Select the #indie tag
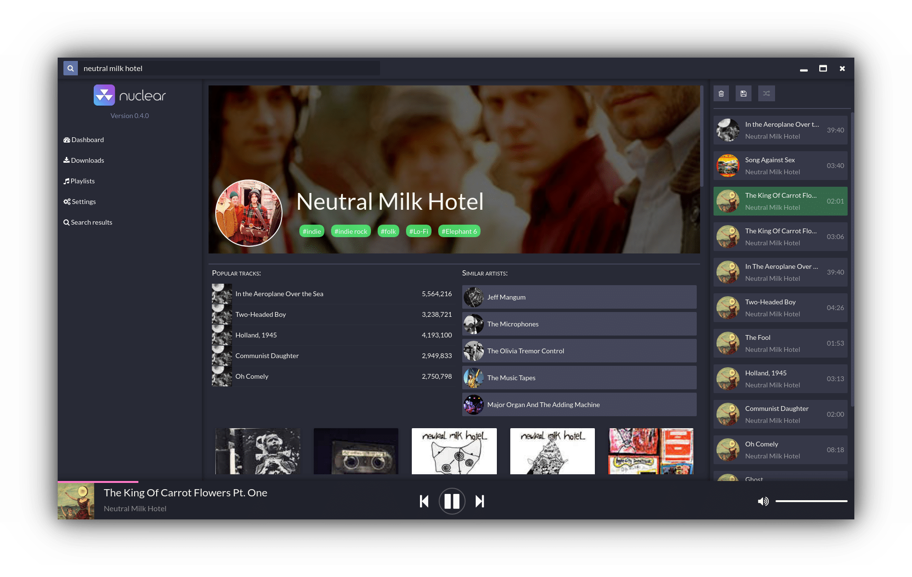912x577 pixels. click(x=312, y=231)
